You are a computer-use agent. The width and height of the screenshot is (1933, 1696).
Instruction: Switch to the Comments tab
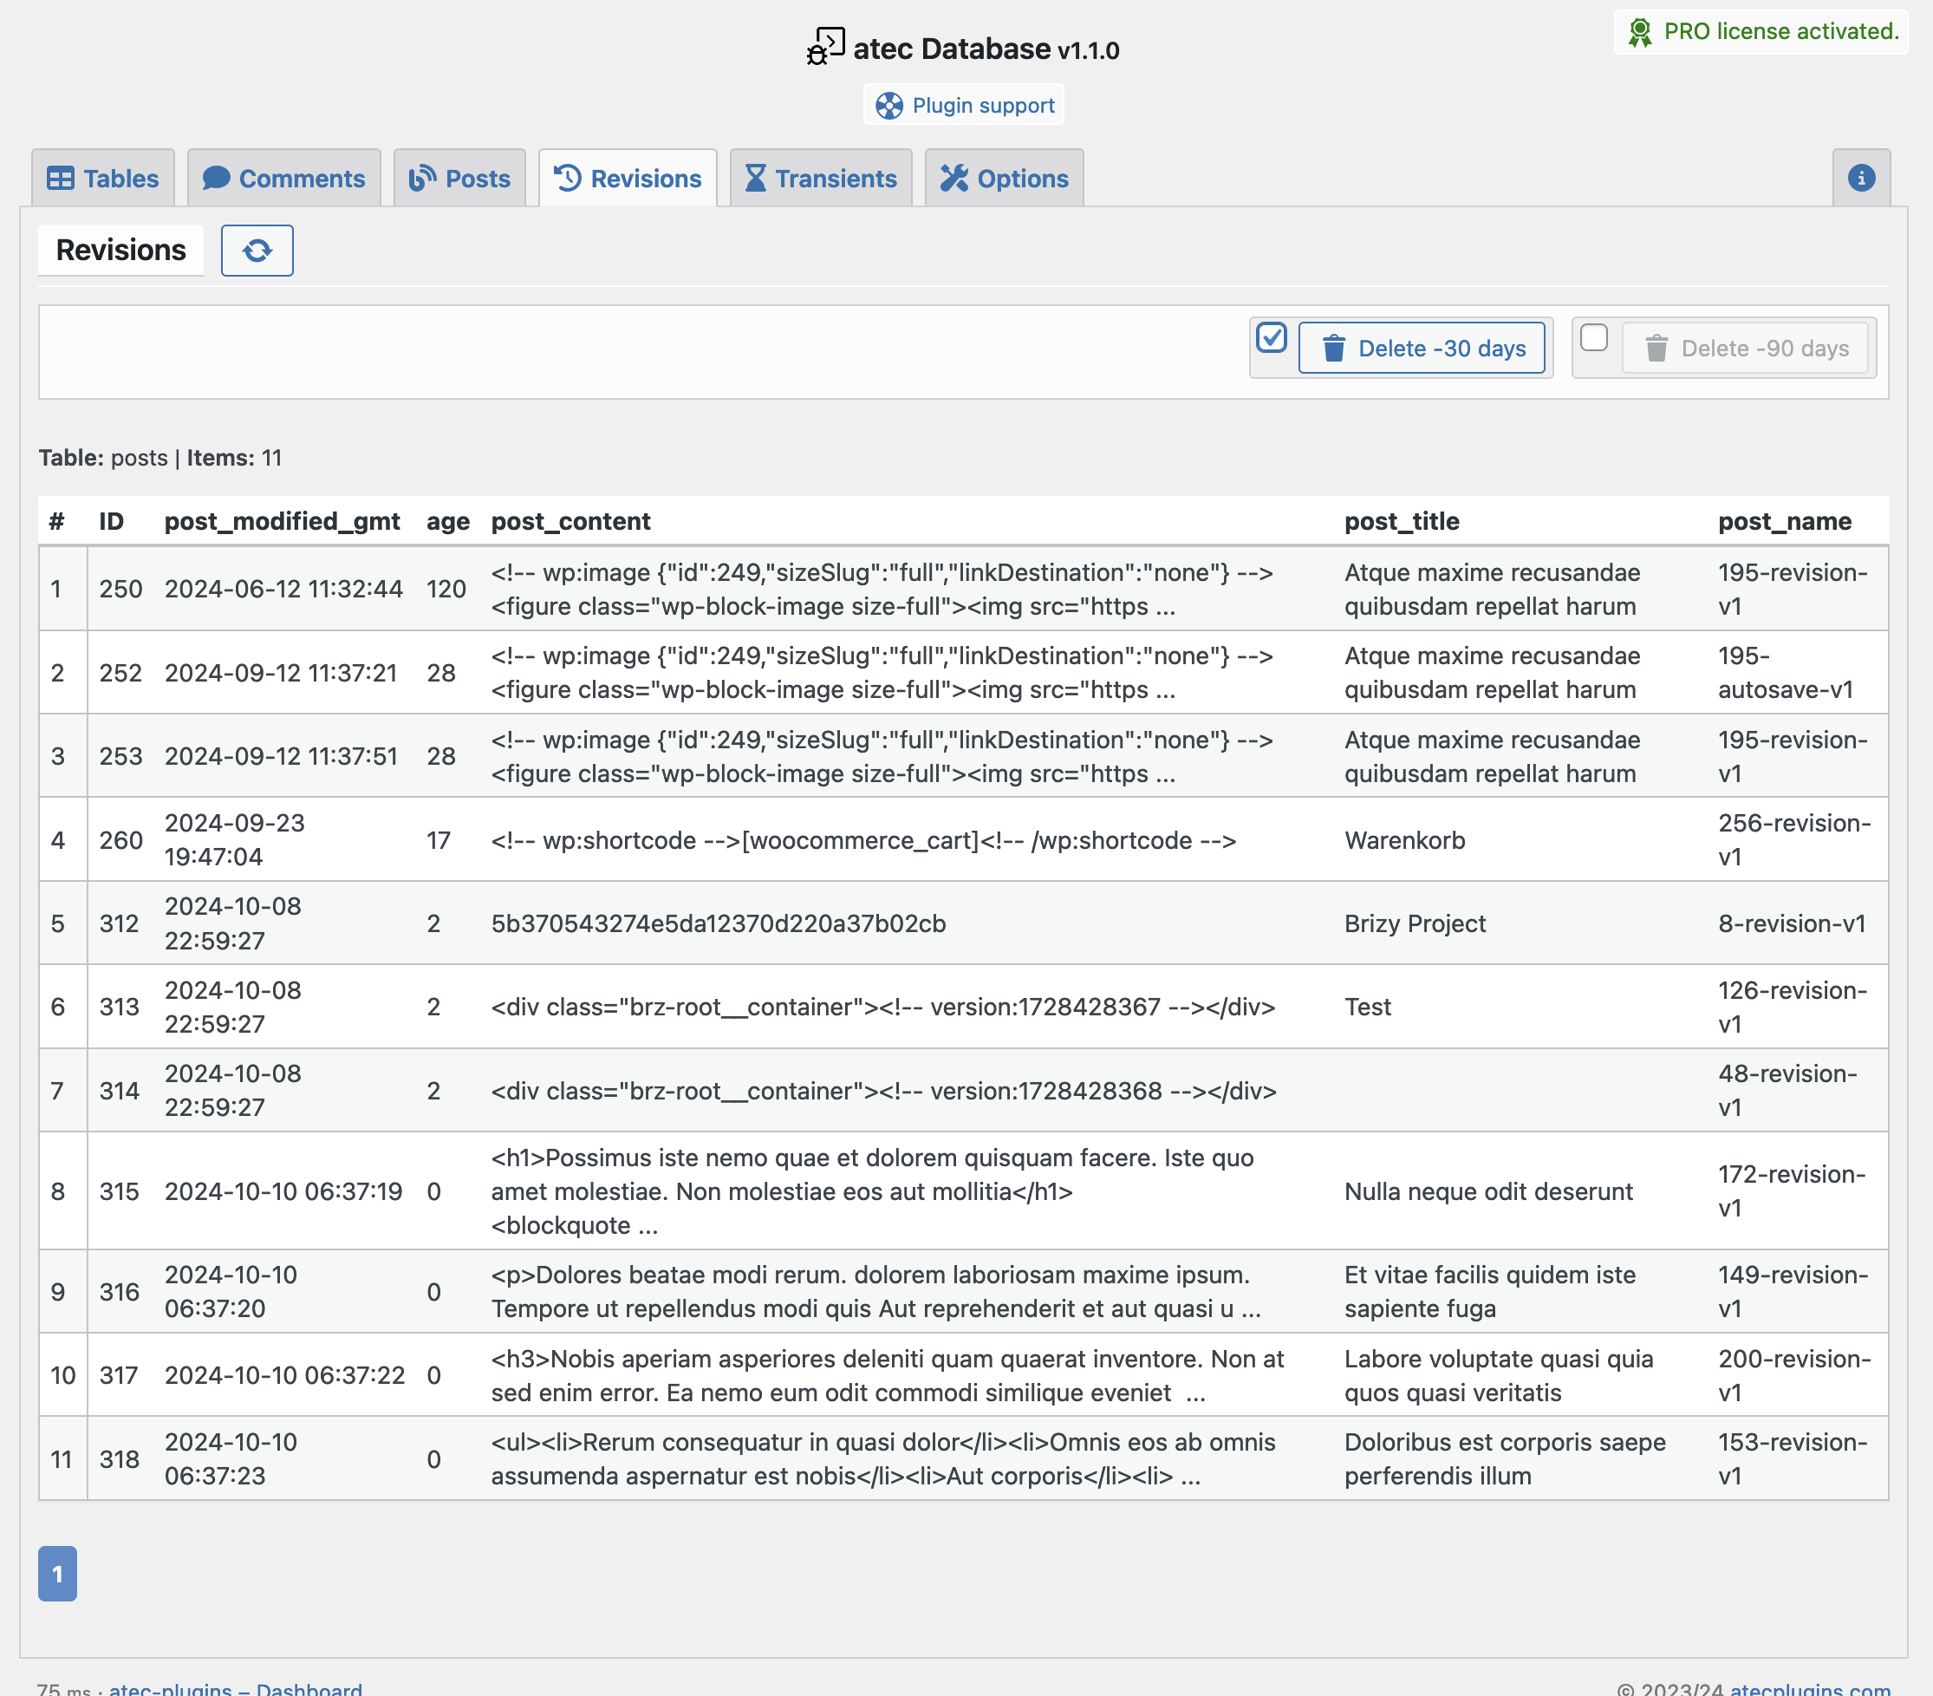283,178
